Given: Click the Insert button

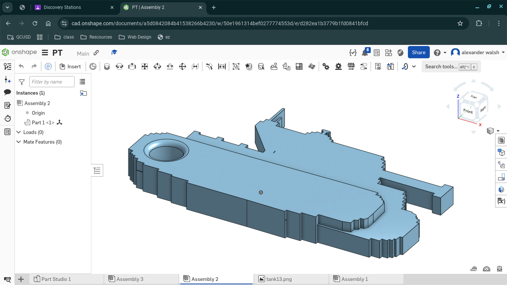Looking at the screenshot, I should (70, 66).
